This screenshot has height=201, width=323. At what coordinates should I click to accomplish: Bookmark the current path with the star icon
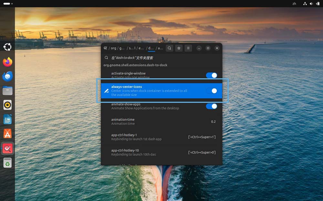pos(179,48)
